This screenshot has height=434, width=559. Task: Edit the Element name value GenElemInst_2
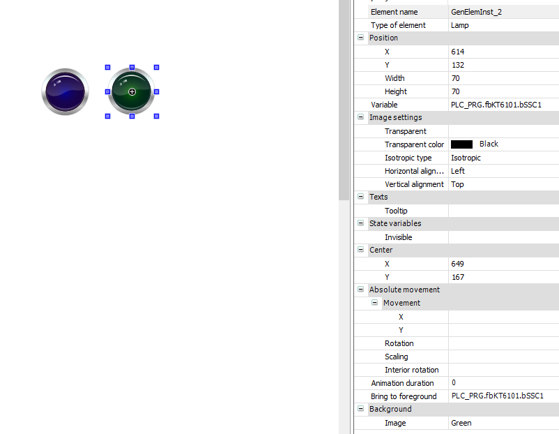click(x=503, y=12)
